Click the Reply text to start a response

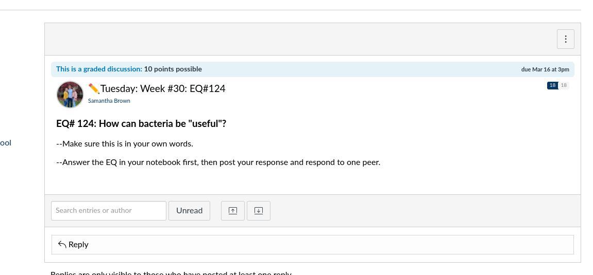pos(78,245)
